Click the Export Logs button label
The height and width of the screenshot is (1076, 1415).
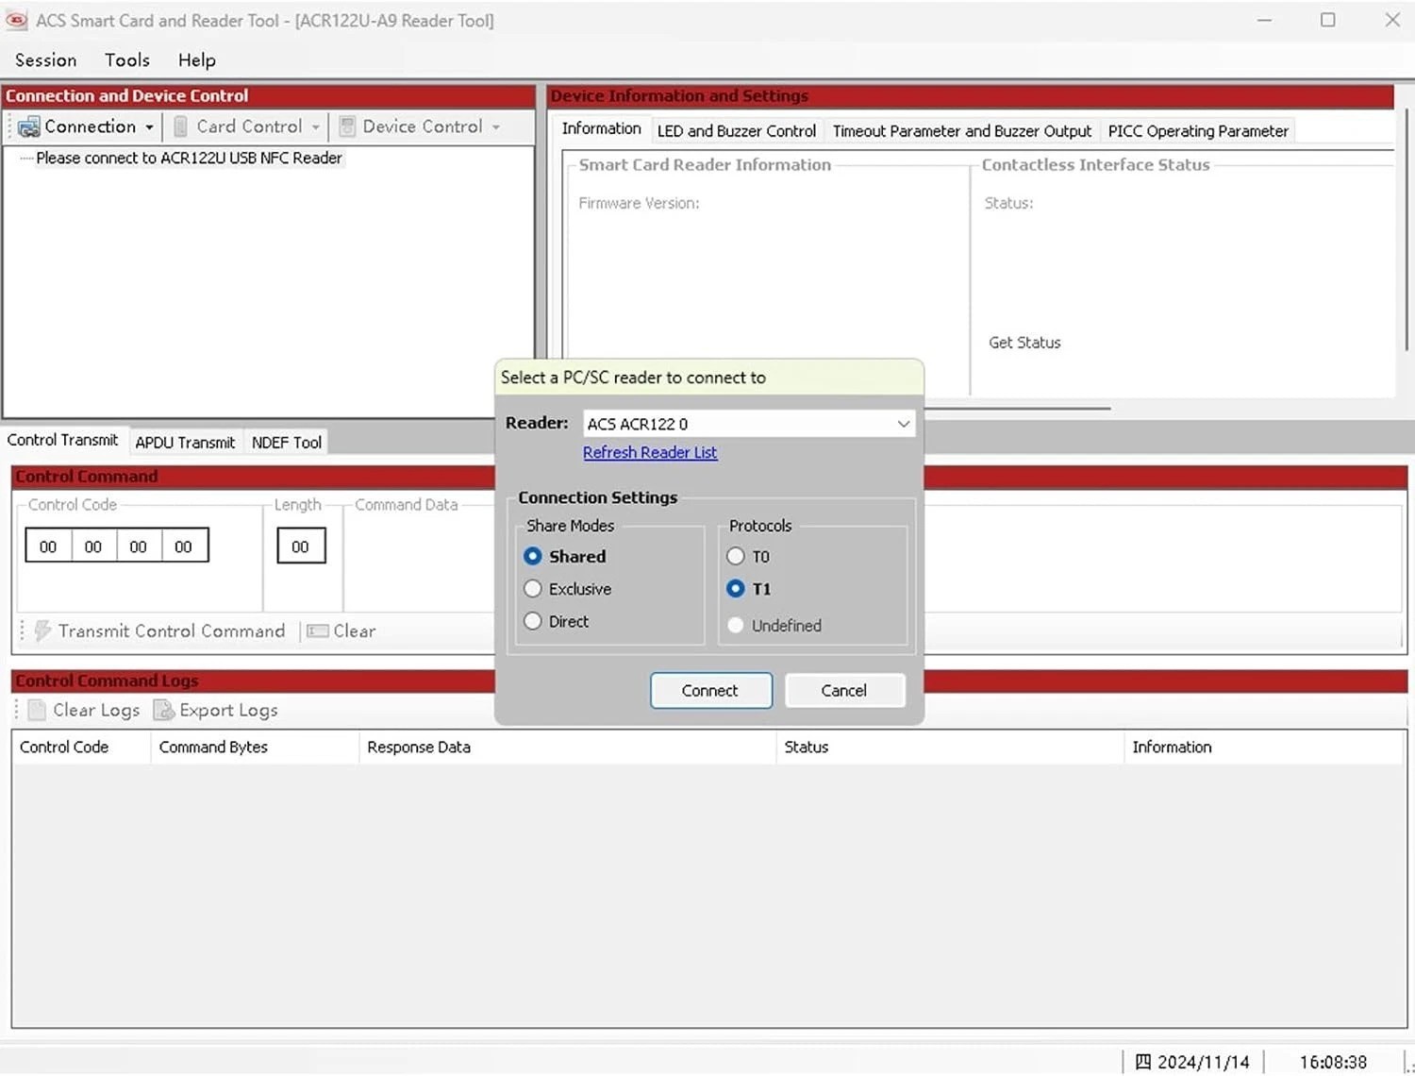tap(228, 710)
